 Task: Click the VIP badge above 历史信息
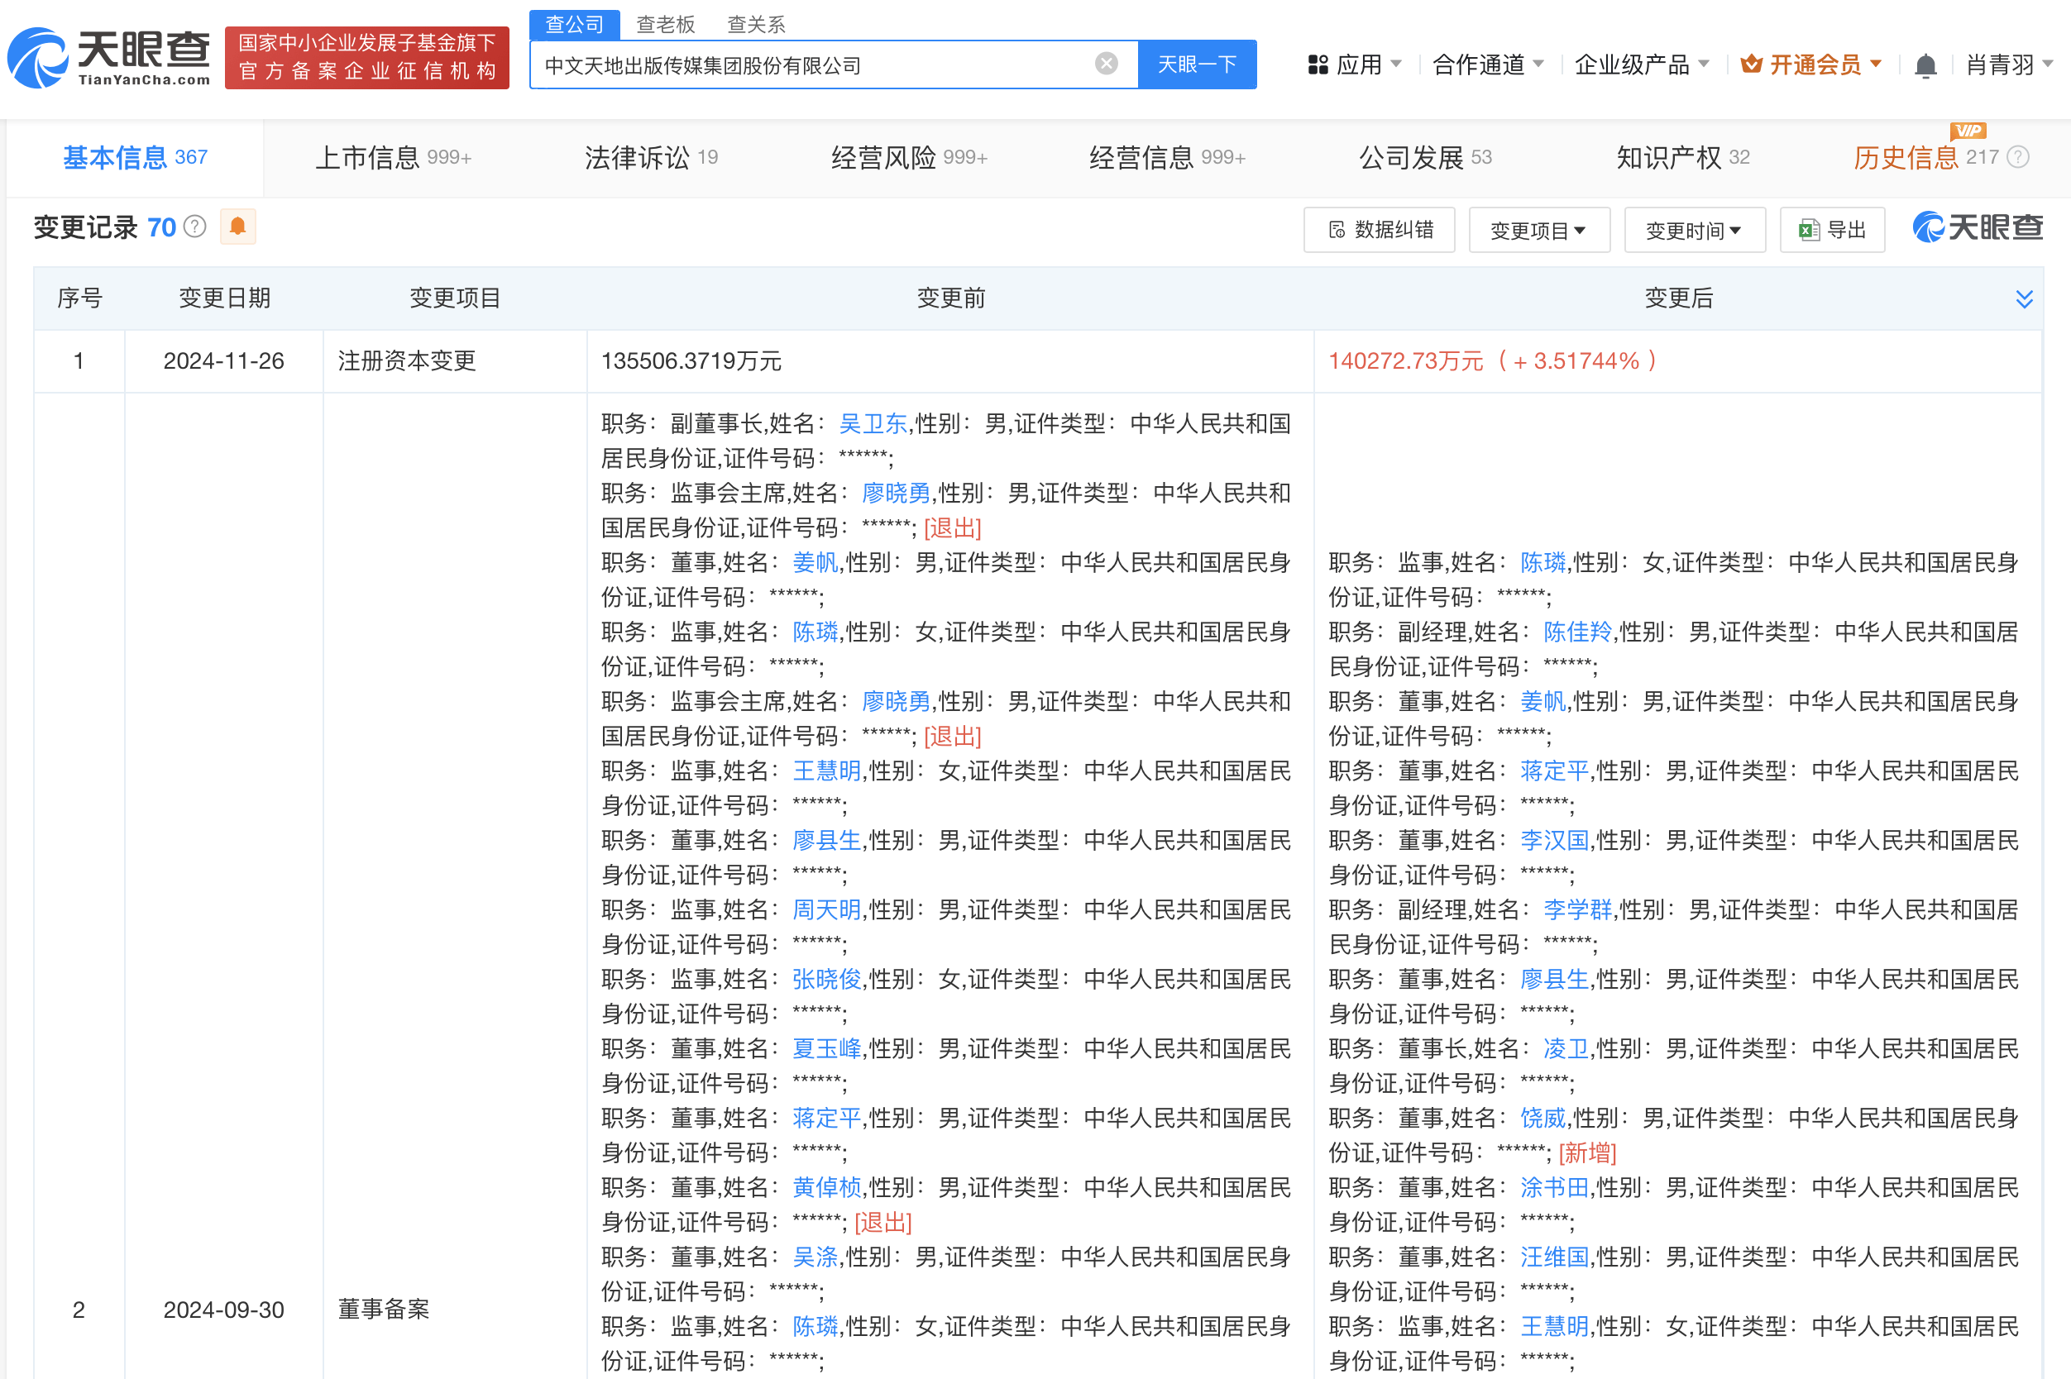1968,130
